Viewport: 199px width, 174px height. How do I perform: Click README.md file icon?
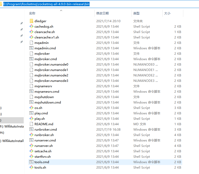click(31, 124)
